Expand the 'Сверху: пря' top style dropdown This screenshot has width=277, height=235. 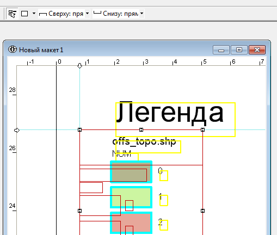[87, 14]
